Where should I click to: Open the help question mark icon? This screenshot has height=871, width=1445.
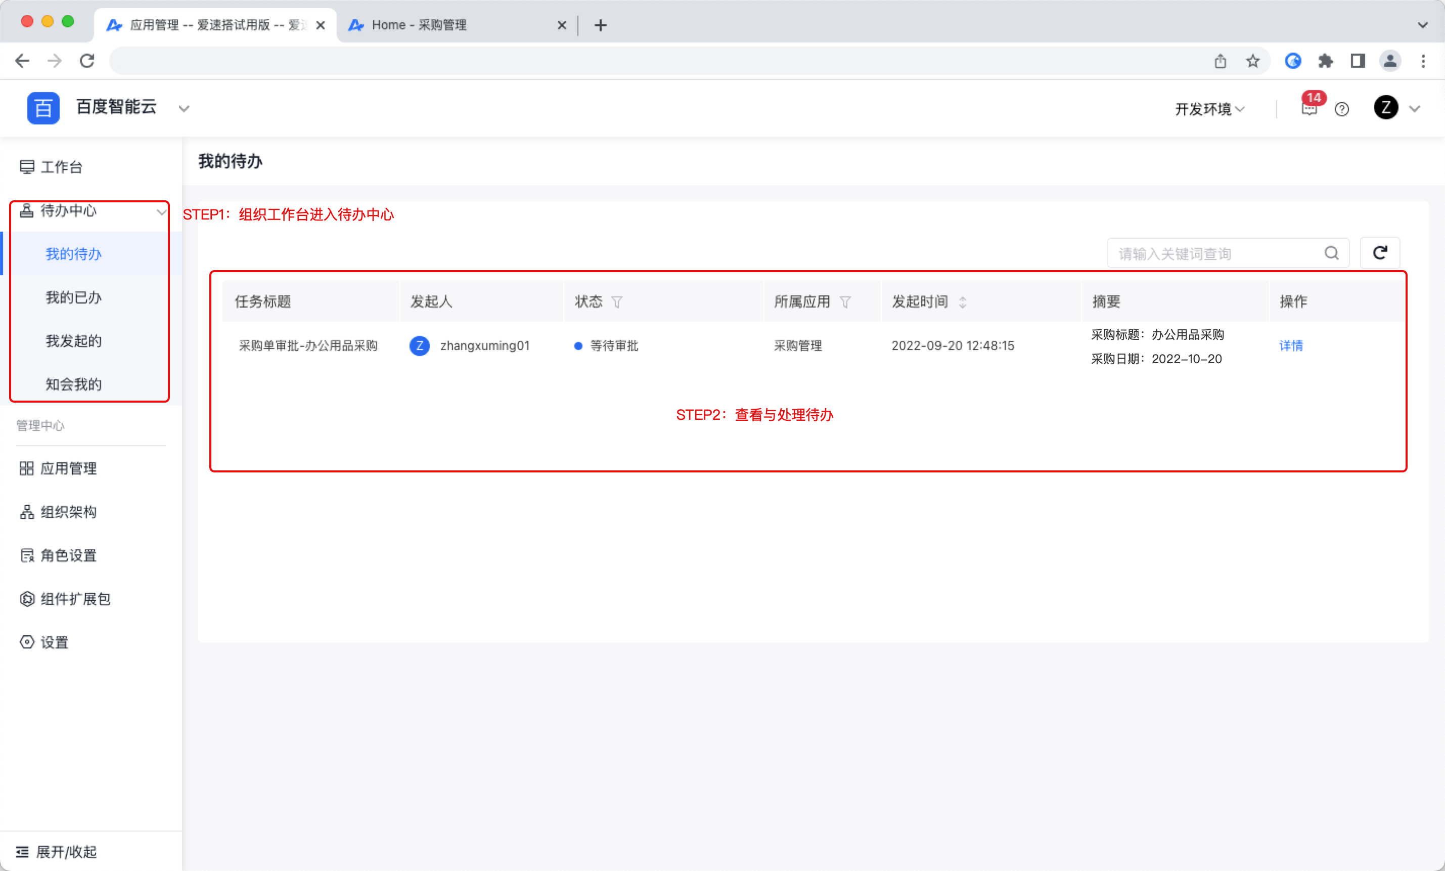[x=1342, y=109]
